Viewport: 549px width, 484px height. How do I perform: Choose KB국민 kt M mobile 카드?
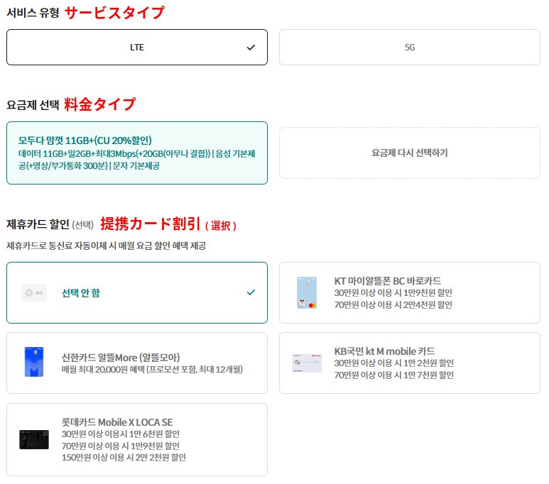click(410, 363)
